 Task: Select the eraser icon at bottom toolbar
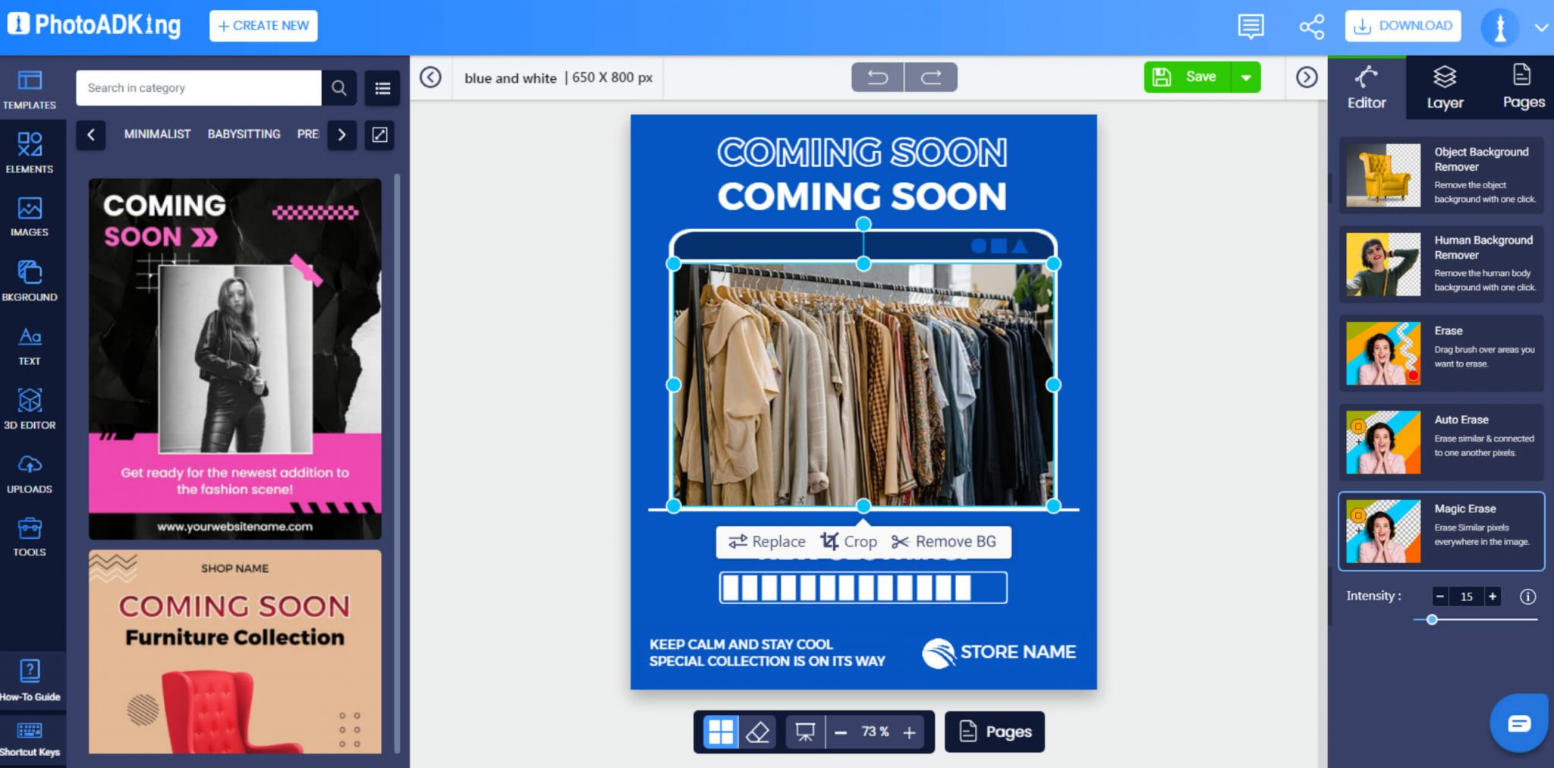757,732
